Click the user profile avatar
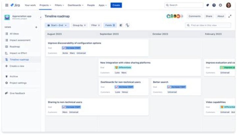The width and height of the screenshot is (237, 135). pyautogui.click(x=228, y=5)
